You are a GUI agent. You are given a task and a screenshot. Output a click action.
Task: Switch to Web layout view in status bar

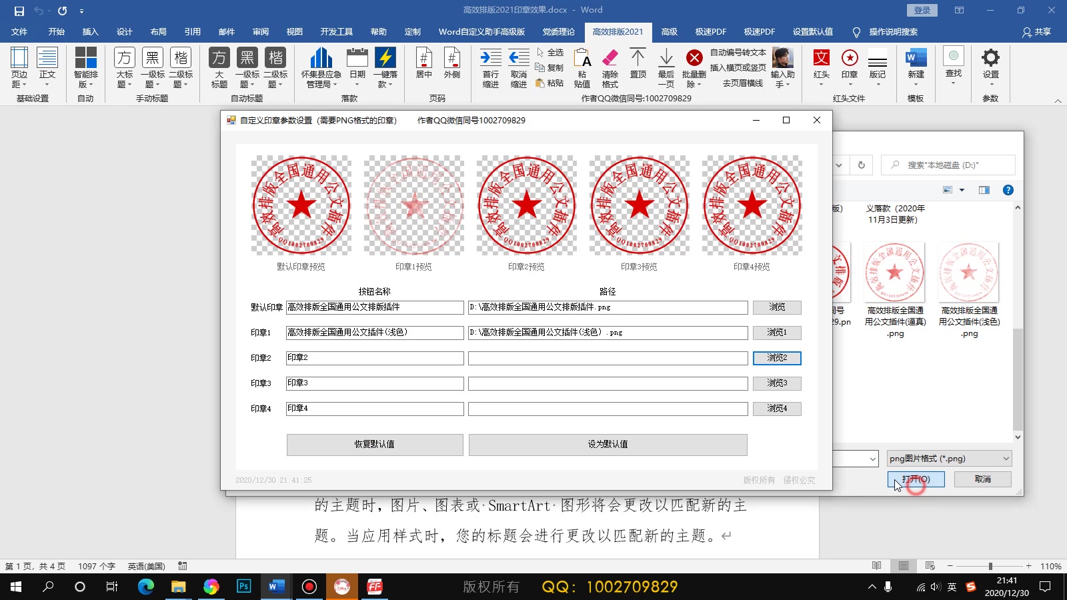coord(930,566)
